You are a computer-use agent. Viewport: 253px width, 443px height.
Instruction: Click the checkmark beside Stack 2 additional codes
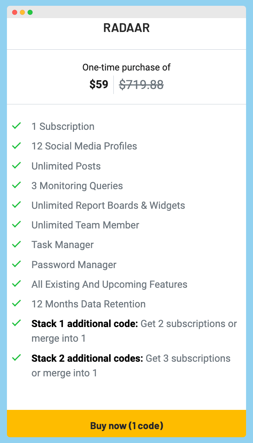pyautogui.click(x=17, y=358)
